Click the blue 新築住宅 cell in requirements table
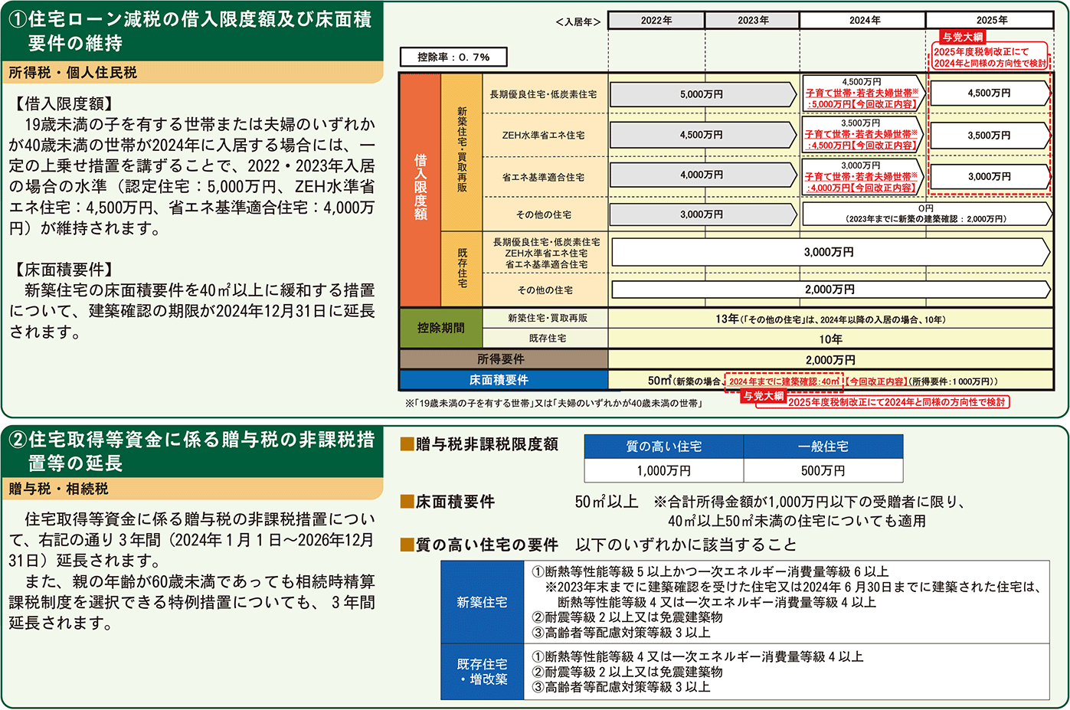Screen dimensions: 1070x710 482,602
